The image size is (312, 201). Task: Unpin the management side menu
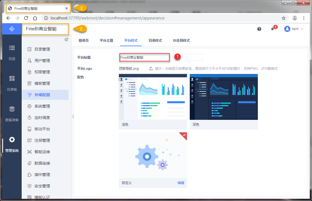[66, 39]
